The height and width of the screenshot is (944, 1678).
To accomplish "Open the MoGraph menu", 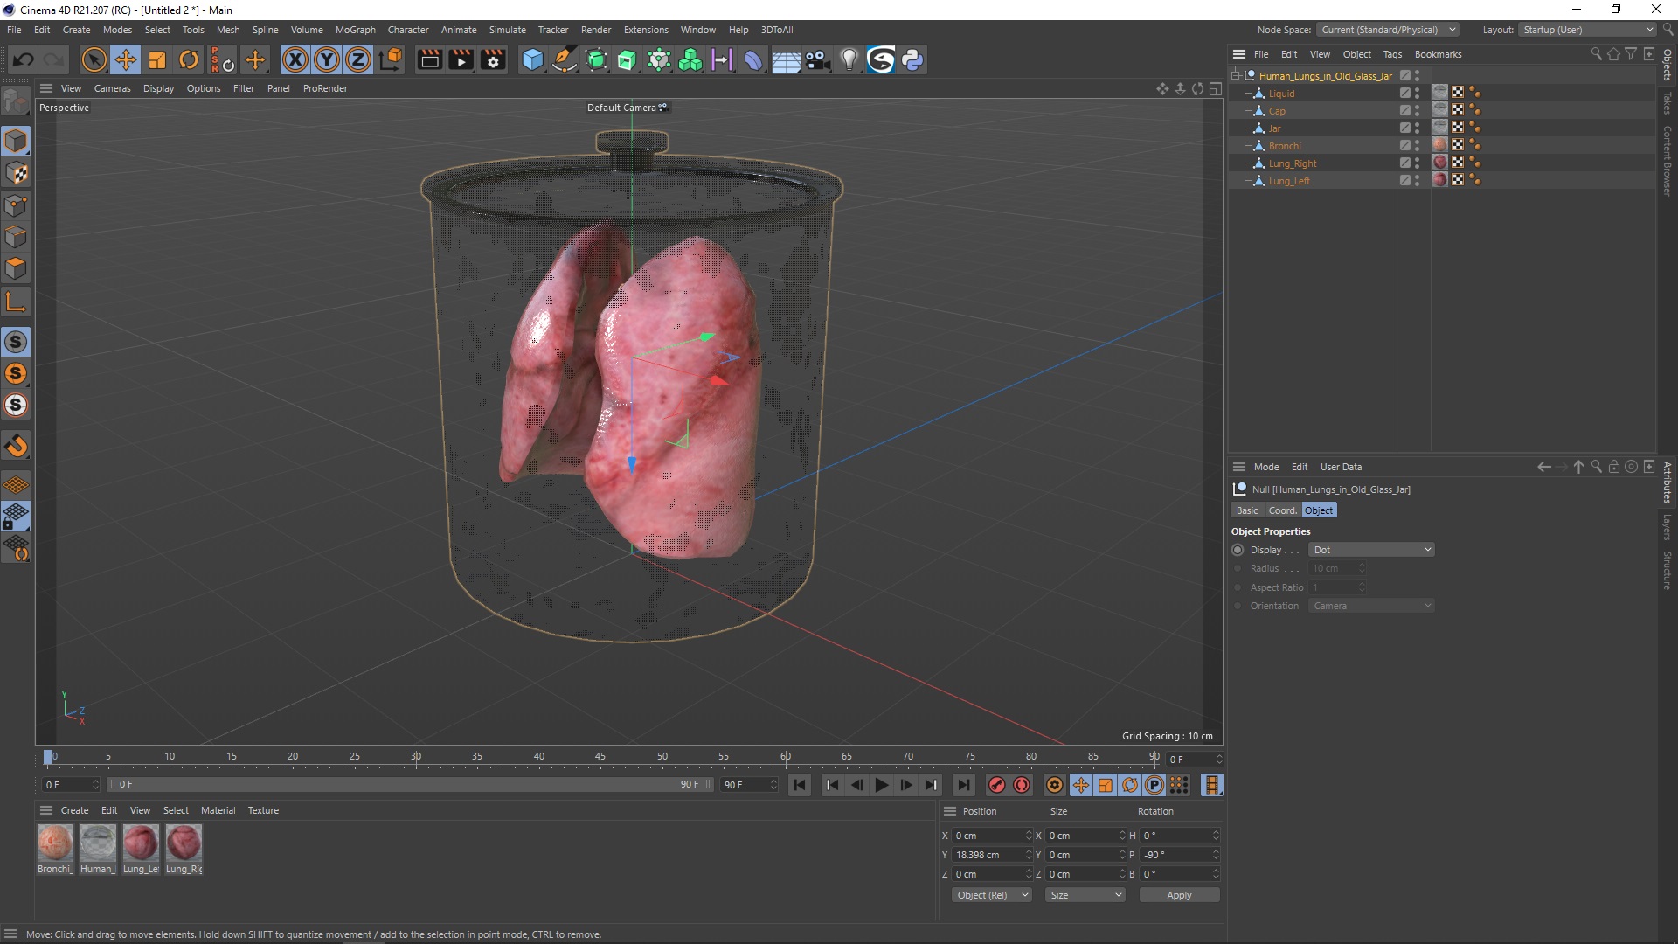I will click(356, 30).
